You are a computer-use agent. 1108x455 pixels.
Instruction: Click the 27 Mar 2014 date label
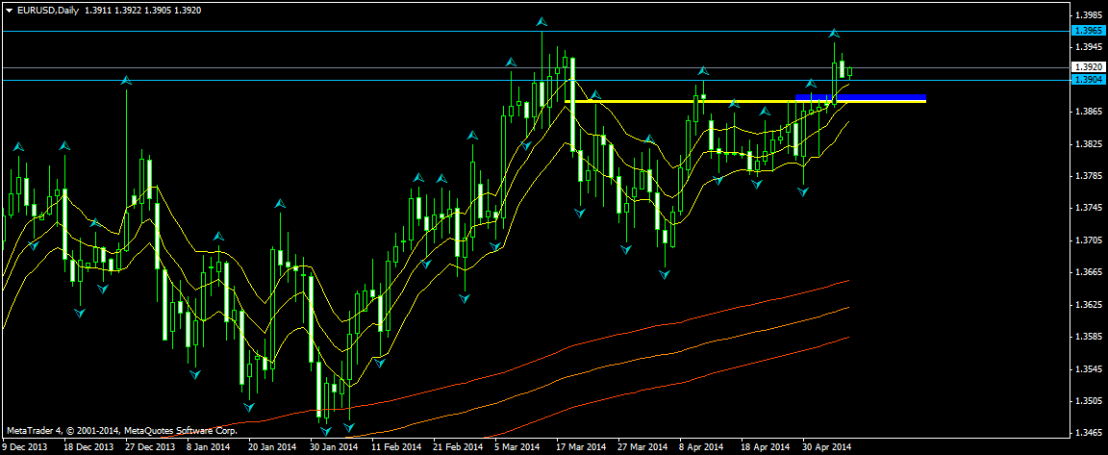click(643, 447)
